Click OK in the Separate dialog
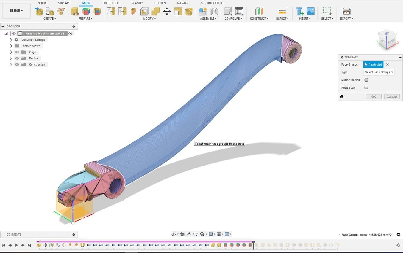 pyautogui.click(x=374, y=96)
